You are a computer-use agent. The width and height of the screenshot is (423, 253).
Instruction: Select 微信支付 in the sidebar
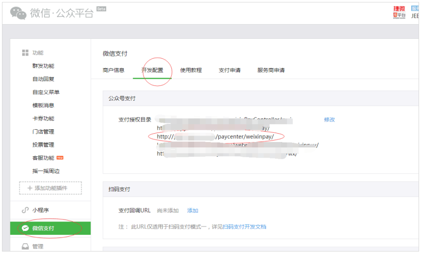coord(51,228)
